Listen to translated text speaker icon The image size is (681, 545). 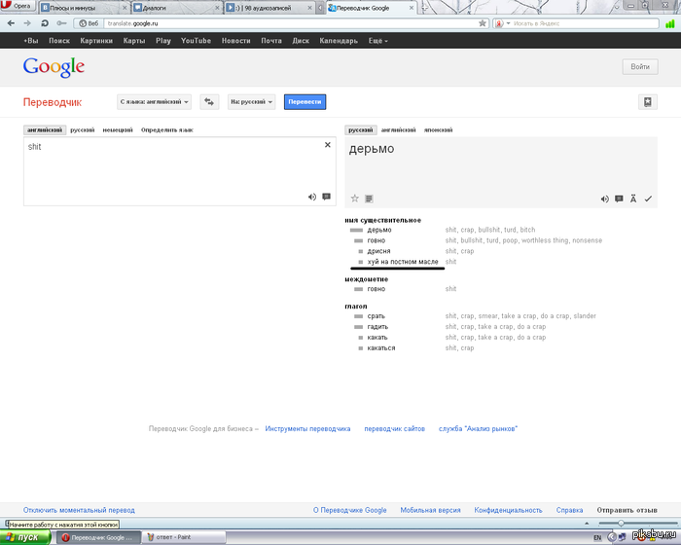tap(604, 200)
